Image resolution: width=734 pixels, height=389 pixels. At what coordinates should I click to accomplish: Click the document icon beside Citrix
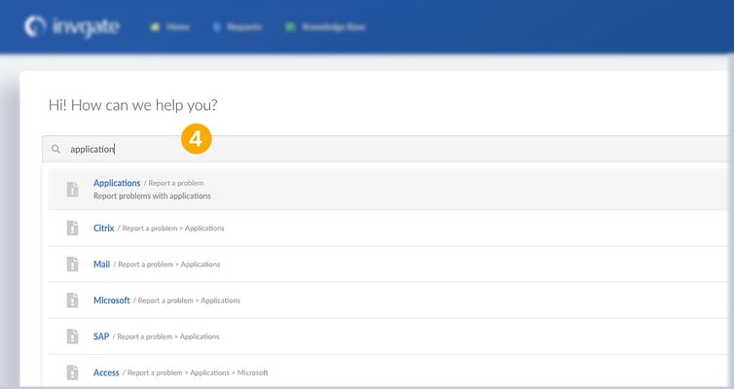click(x=72, y=229)
